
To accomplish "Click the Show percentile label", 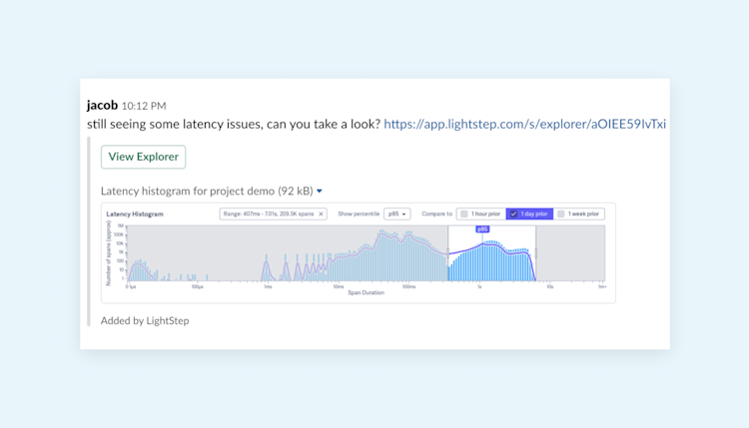I will pos(359,214).
